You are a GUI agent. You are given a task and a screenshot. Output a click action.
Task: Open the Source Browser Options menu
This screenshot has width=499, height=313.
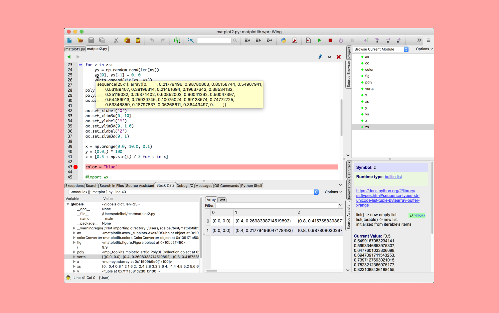[x=424, y=49]
